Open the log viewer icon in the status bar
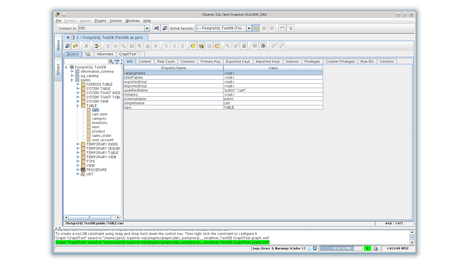This screenshot has height=264, width=469. pos(315,248)
